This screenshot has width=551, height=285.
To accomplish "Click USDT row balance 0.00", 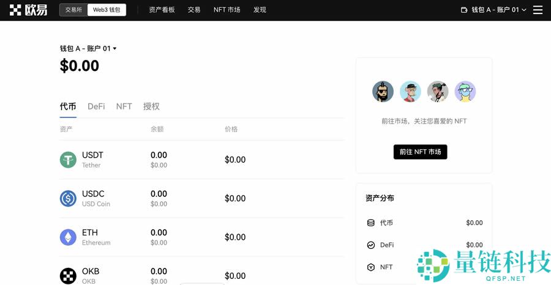I will pyautogui.click(x=159, y=155).
